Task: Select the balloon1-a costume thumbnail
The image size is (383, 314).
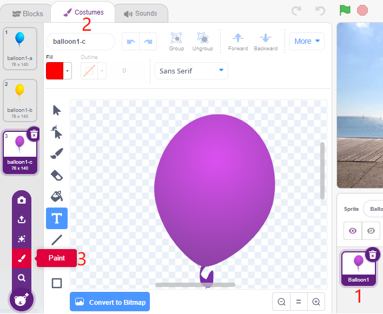Action: (x=20, y=49)
